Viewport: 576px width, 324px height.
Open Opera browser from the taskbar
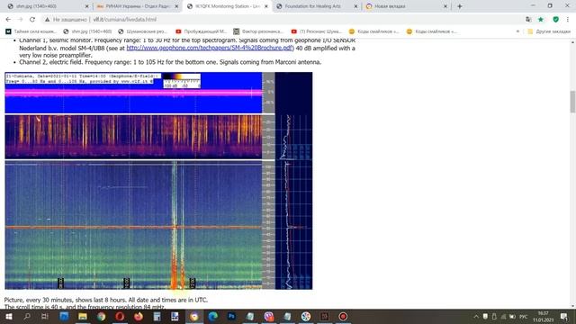click(x=120, y=316)
